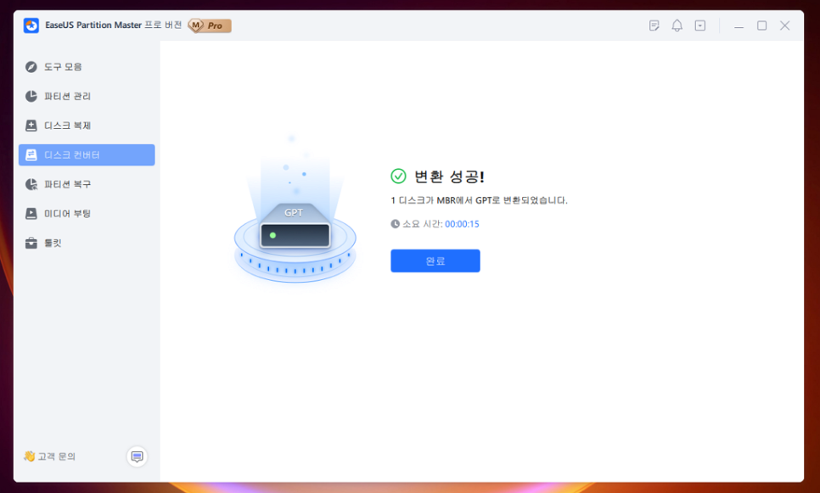Open the title bar dropdown menu icon
The height and width of the screenshot is (493, 820).
[700, 25]
